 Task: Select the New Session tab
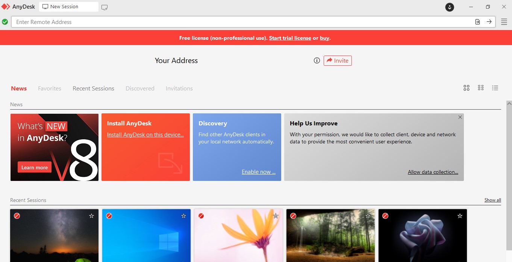pyautogui.click(x=69, y=7)
